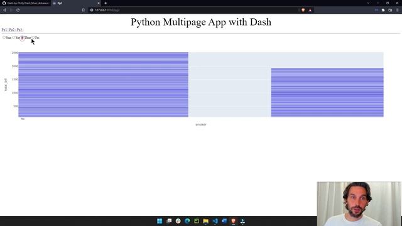The height and width of the screenshot is (226, 402).
Task: Open Task View from the taskbar
Action: [169, 221]
